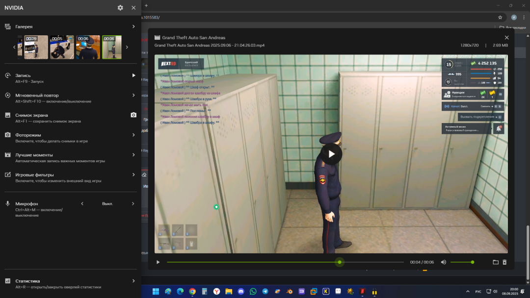530x298 pixels.
Task: Open Telegram from taskbar
Action: click(x=265, y=292)
